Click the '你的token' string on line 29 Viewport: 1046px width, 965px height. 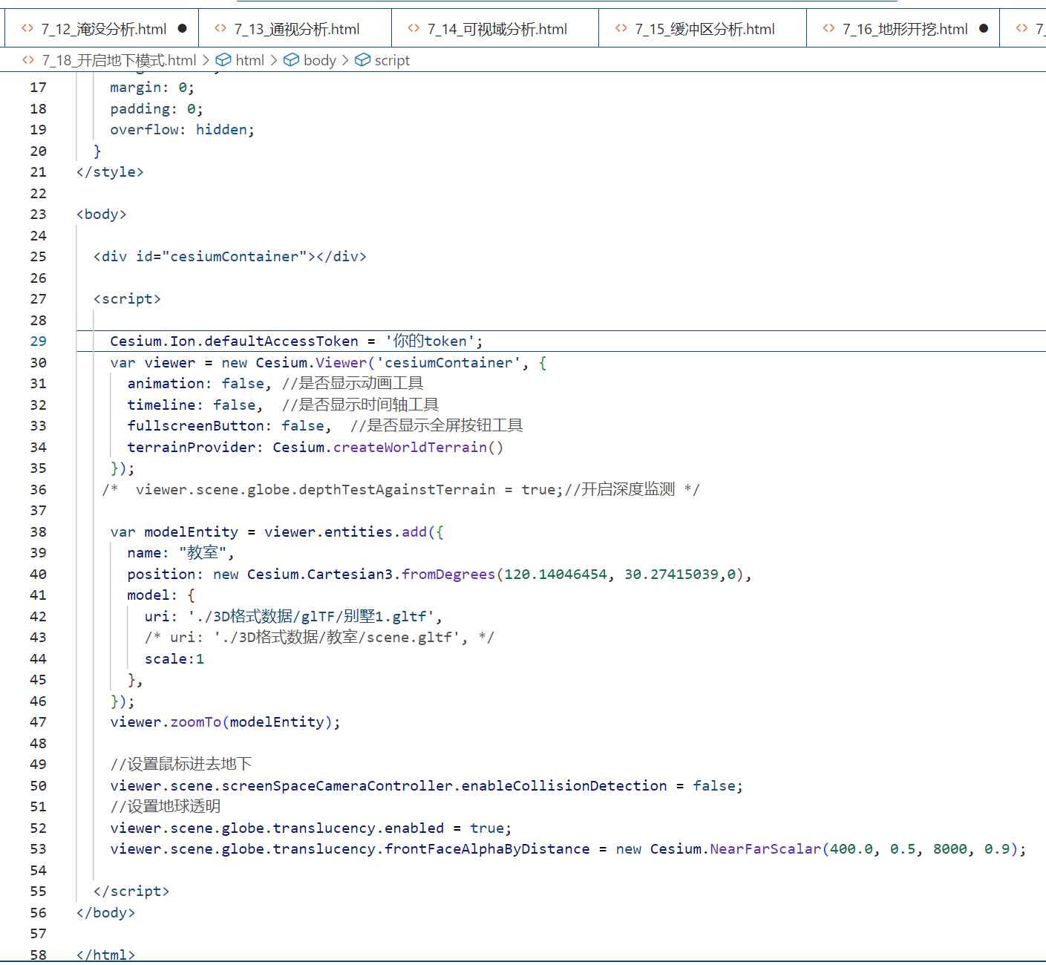430,341
